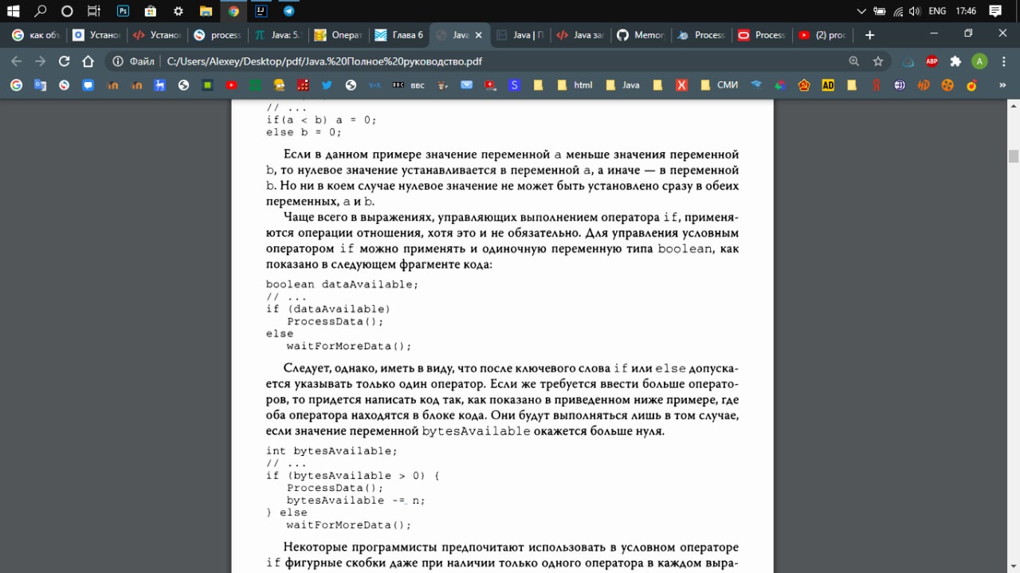This screenshot has width=1020, height=573.
Task: Click the vertical scrollbar thumb
Action: pos(1014,156)
